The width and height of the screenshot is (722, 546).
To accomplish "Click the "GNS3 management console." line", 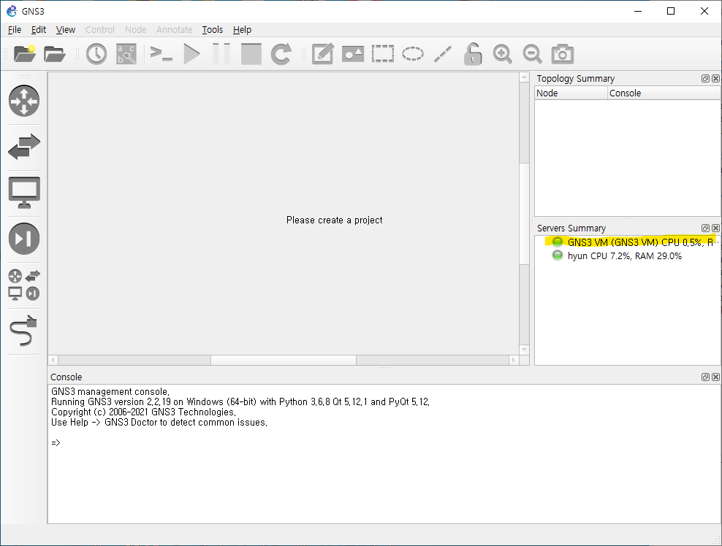I will pyautogui.click(x=110, y=391).
